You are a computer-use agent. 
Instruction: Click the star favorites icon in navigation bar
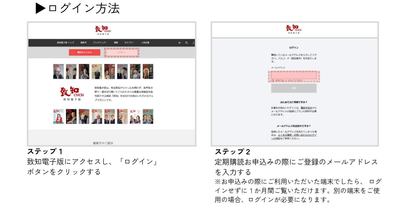pyautogui.click(x=179, y=43)
